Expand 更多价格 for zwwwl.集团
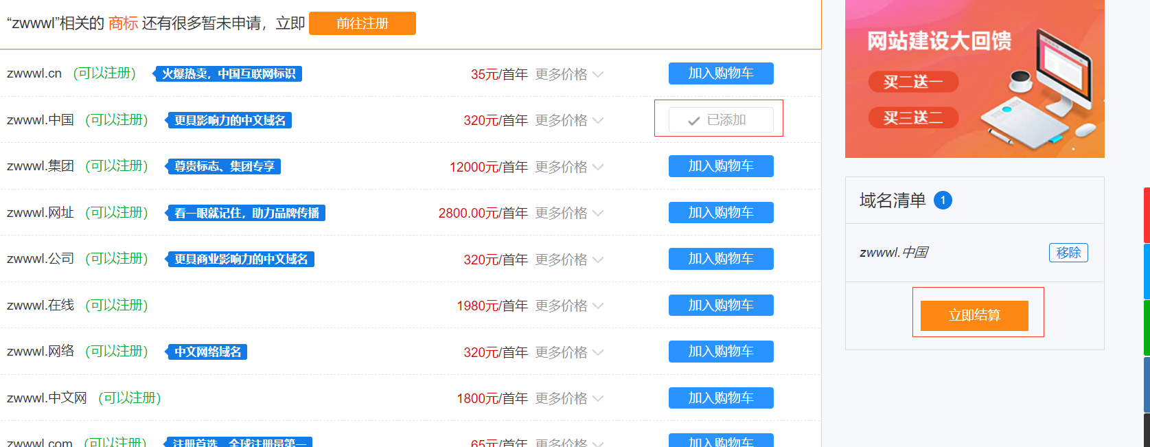1150x447 pixels. (x=569, y=167)
